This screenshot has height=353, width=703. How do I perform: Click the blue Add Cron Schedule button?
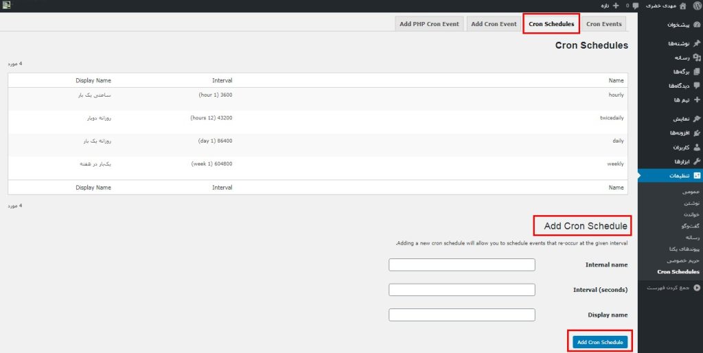pos(600,342)
